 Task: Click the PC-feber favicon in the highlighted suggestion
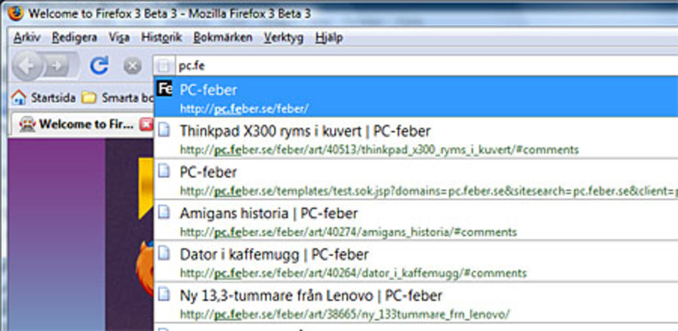click(165, 89)
